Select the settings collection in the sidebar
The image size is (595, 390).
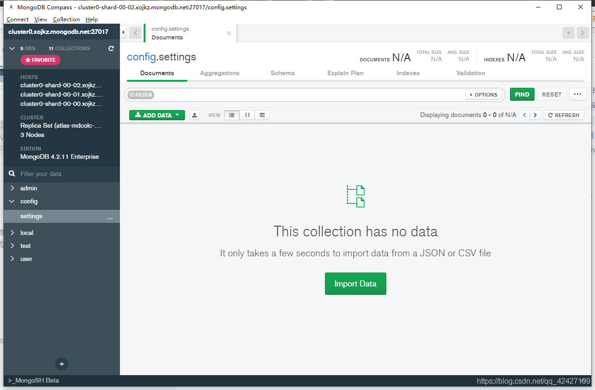61,216
